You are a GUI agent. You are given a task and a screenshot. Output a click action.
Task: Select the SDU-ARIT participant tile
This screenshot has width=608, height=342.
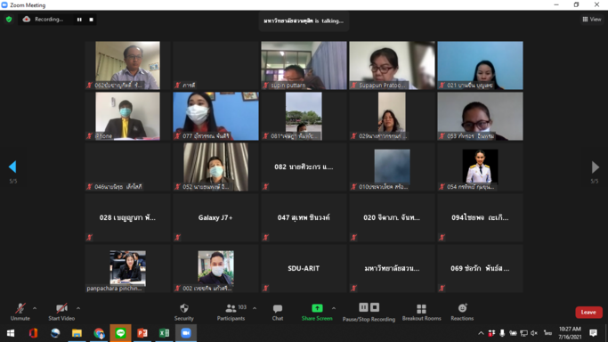point(304,268)
